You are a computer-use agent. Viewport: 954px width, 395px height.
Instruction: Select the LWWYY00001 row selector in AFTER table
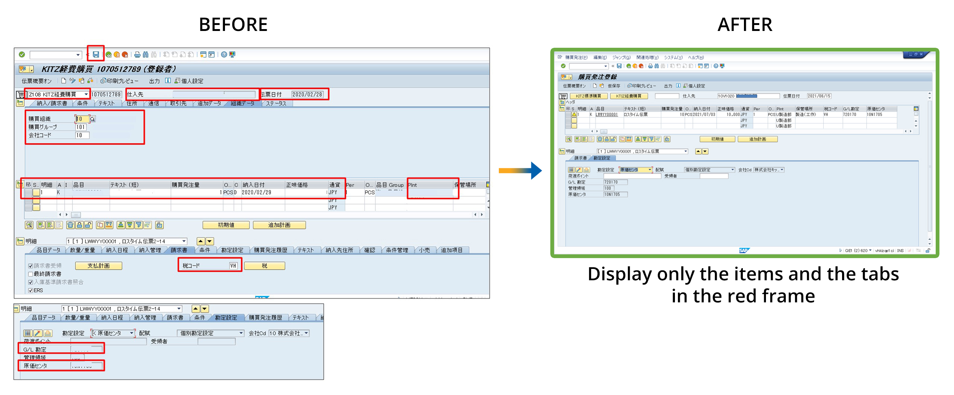568,115
